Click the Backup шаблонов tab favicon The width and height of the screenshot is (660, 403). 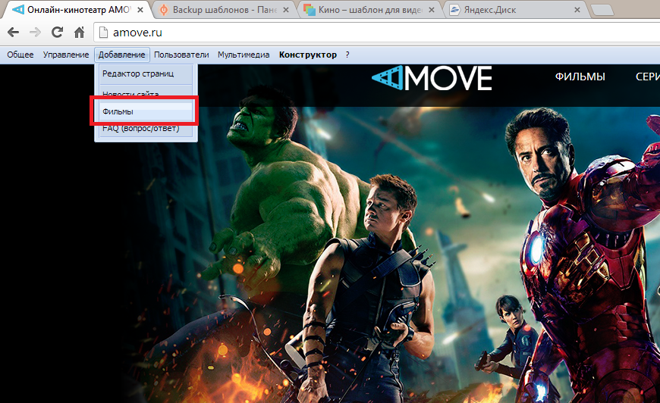(x=164, y=10)
